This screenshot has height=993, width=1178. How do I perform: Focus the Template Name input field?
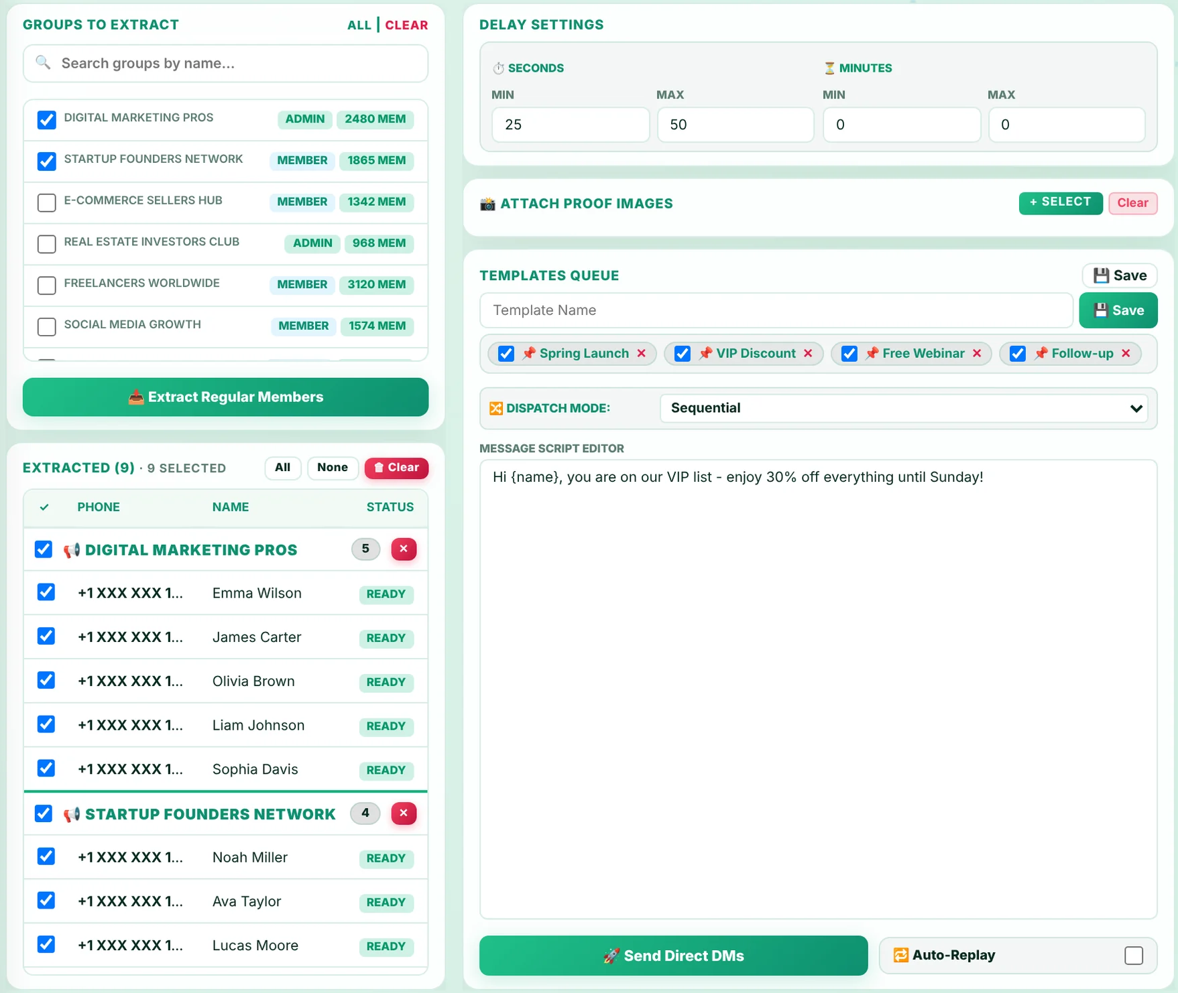(776, 310)
